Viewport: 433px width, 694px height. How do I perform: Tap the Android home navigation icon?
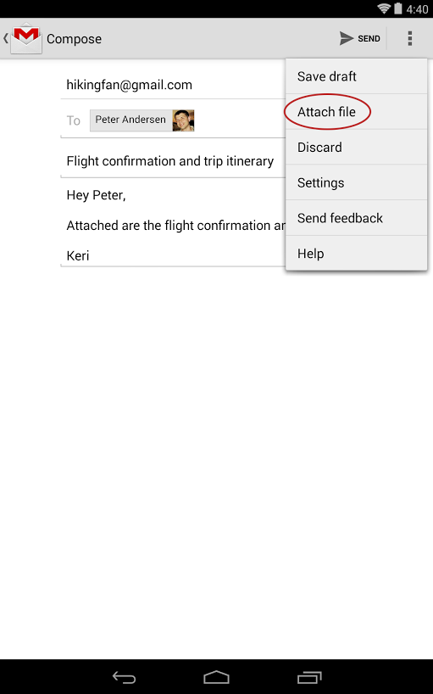point(217,677)
